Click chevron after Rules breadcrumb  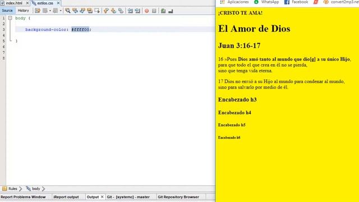[x=21, y=189]
